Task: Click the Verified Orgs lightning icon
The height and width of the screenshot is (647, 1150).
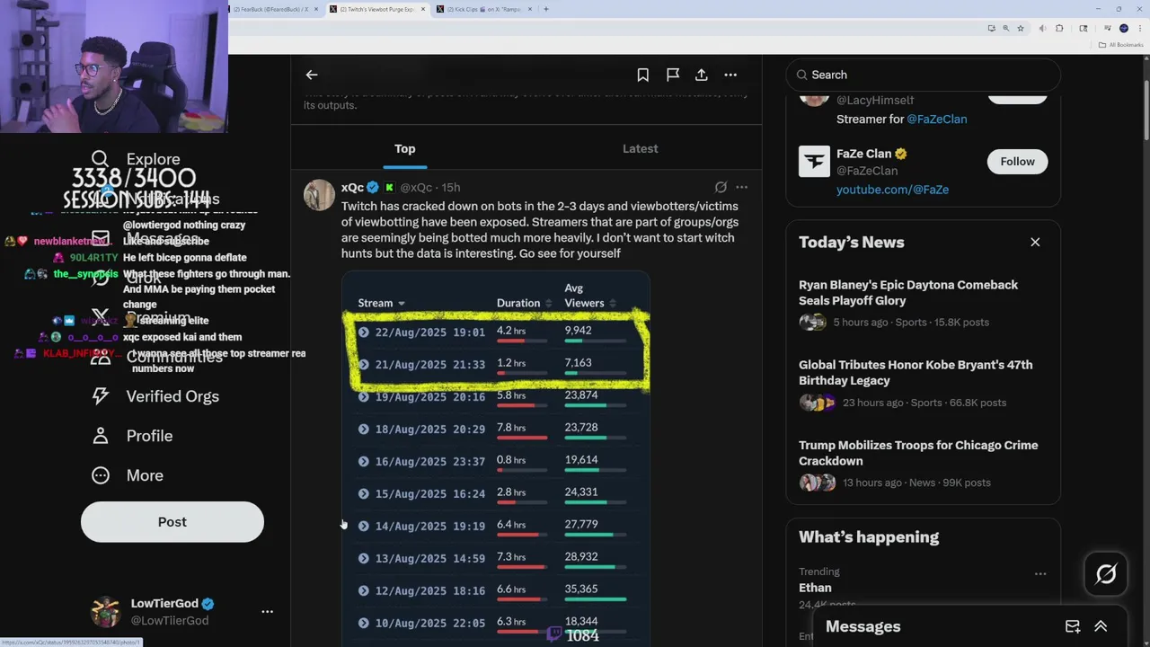Action: [101, 396]
